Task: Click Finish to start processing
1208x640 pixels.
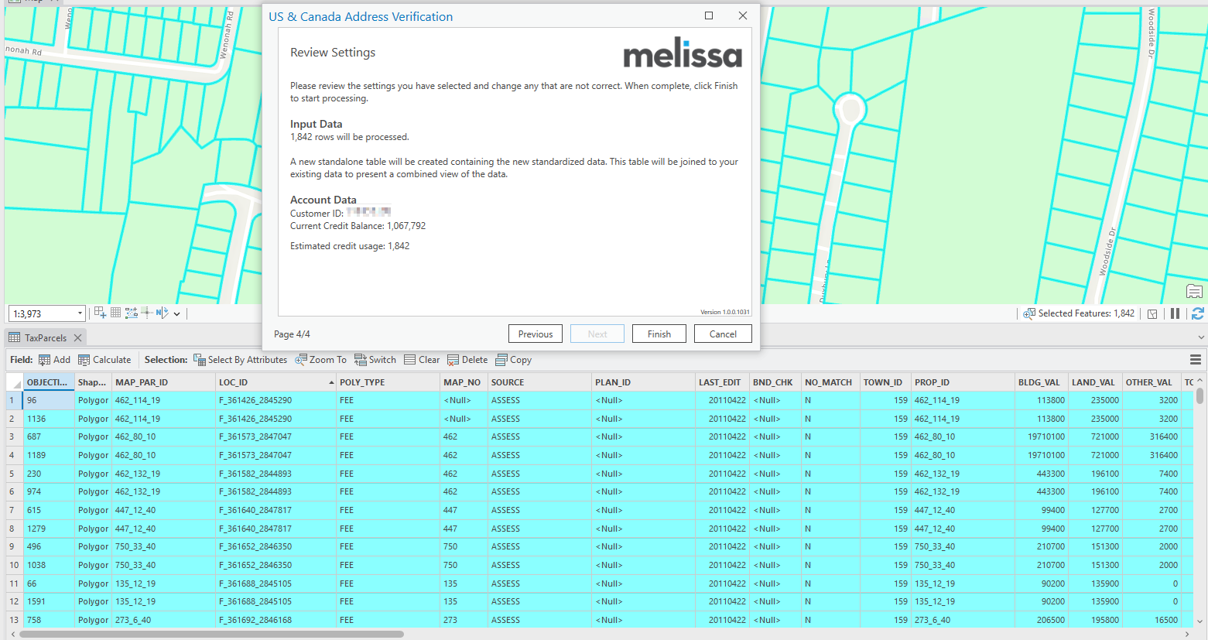Action: pos(659,334)
